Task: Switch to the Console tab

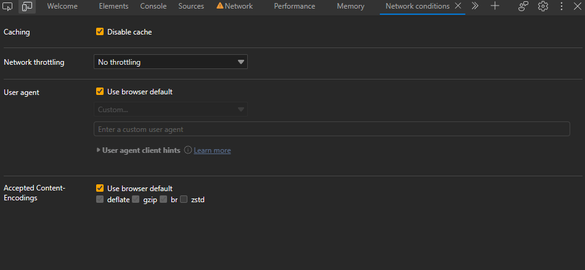Action: tap(153, 6)
